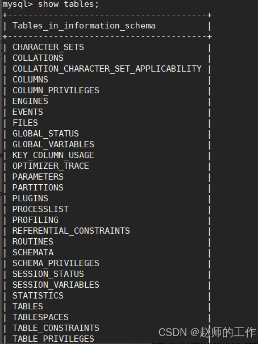Viewport: 258px width, 344px height.
Task: Click the 'show tables;' command text
Action: pyautogui.click(x=68, y=4)
